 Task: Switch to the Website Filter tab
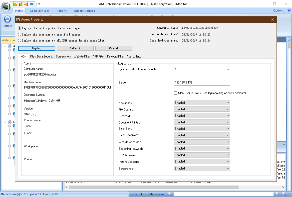coord(82,56)
